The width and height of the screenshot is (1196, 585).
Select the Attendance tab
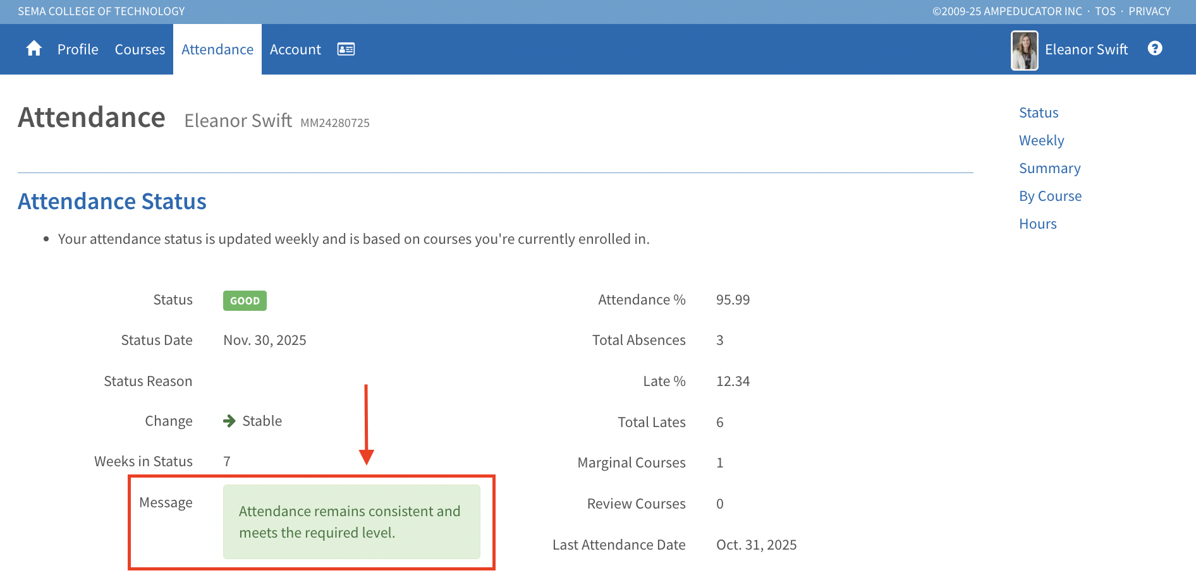[217, 49]
